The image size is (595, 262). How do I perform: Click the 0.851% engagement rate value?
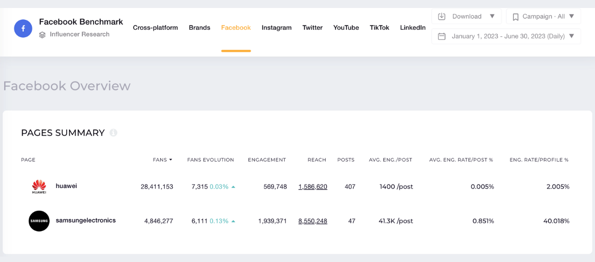point(483,221)
